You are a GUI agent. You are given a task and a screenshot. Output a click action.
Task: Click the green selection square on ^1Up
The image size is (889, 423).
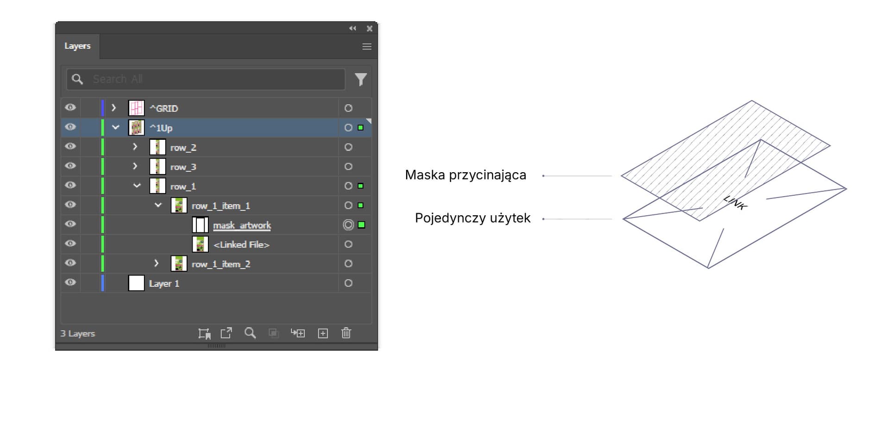[x=361, y=128]
